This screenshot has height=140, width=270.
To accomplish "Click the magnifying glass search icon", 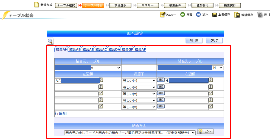I will [50, 41].
